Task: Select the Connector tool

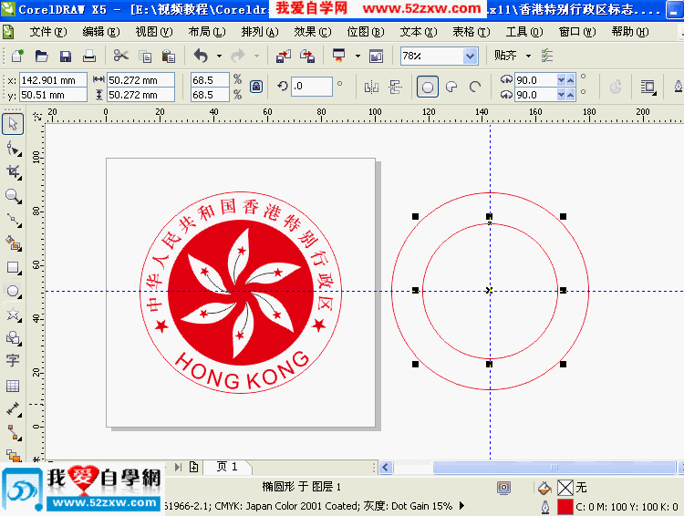Action: coord(14,433)
